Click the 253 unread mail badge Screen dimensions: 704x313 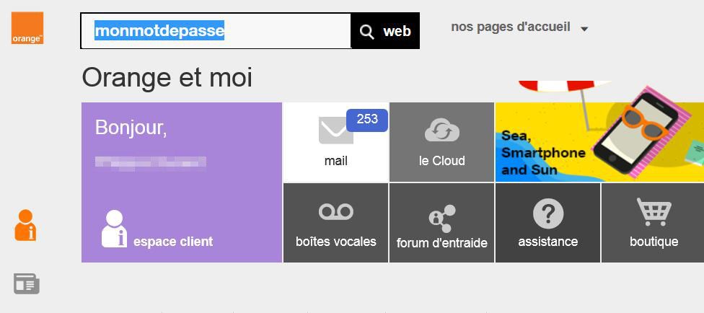coord(367,120)
